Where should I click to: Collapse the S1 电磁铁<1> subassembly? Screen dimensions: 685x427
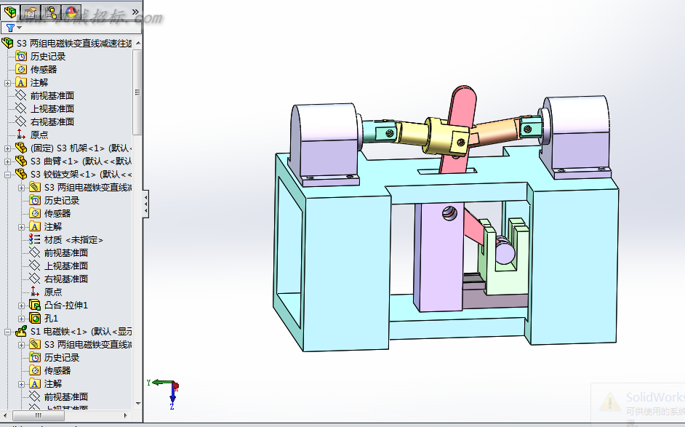click(7, 332)
